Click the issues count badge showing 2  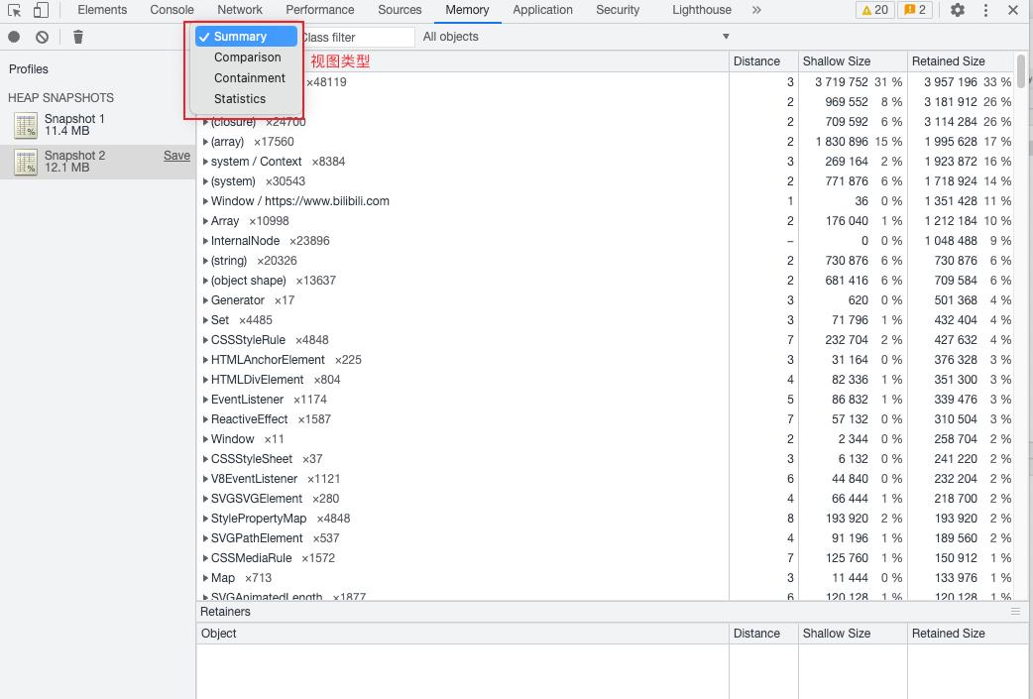(914, 10)
